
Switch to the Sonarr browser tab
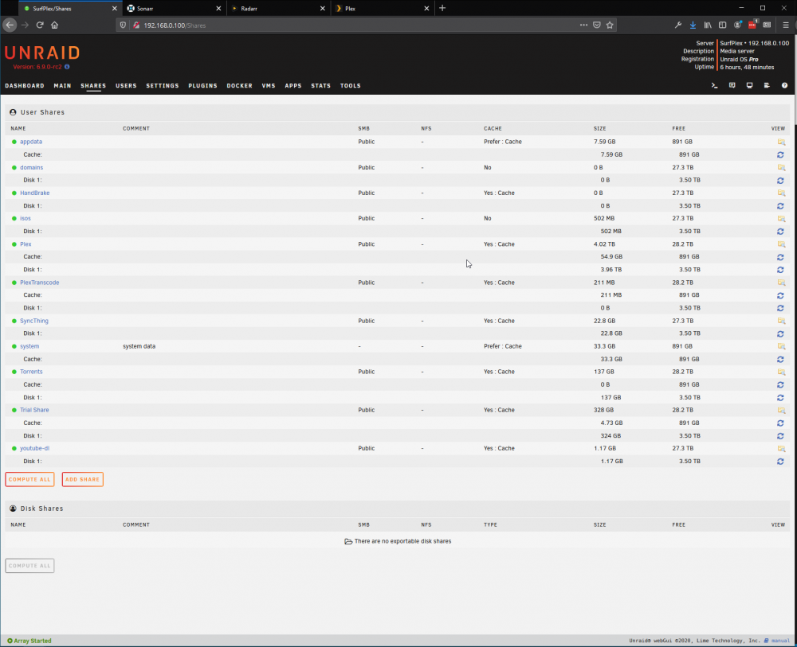(x=175, y=9)
